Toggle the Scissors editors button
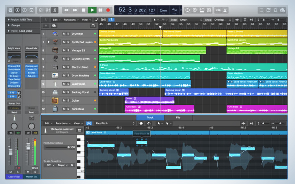Viewport: 295px width, 184px height. click(x=55, y=10)
